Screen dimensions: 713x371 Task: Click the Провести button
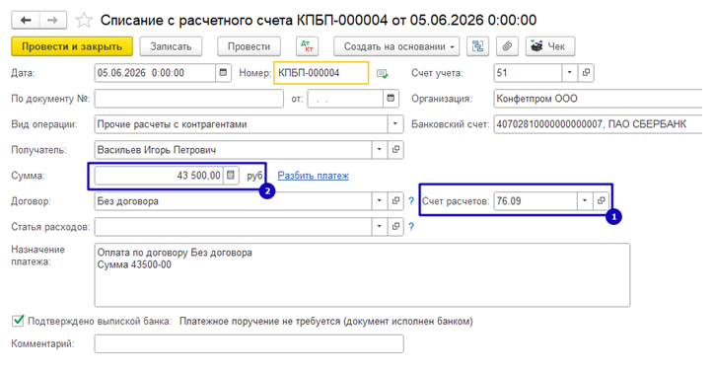click(x=249, y=46)
